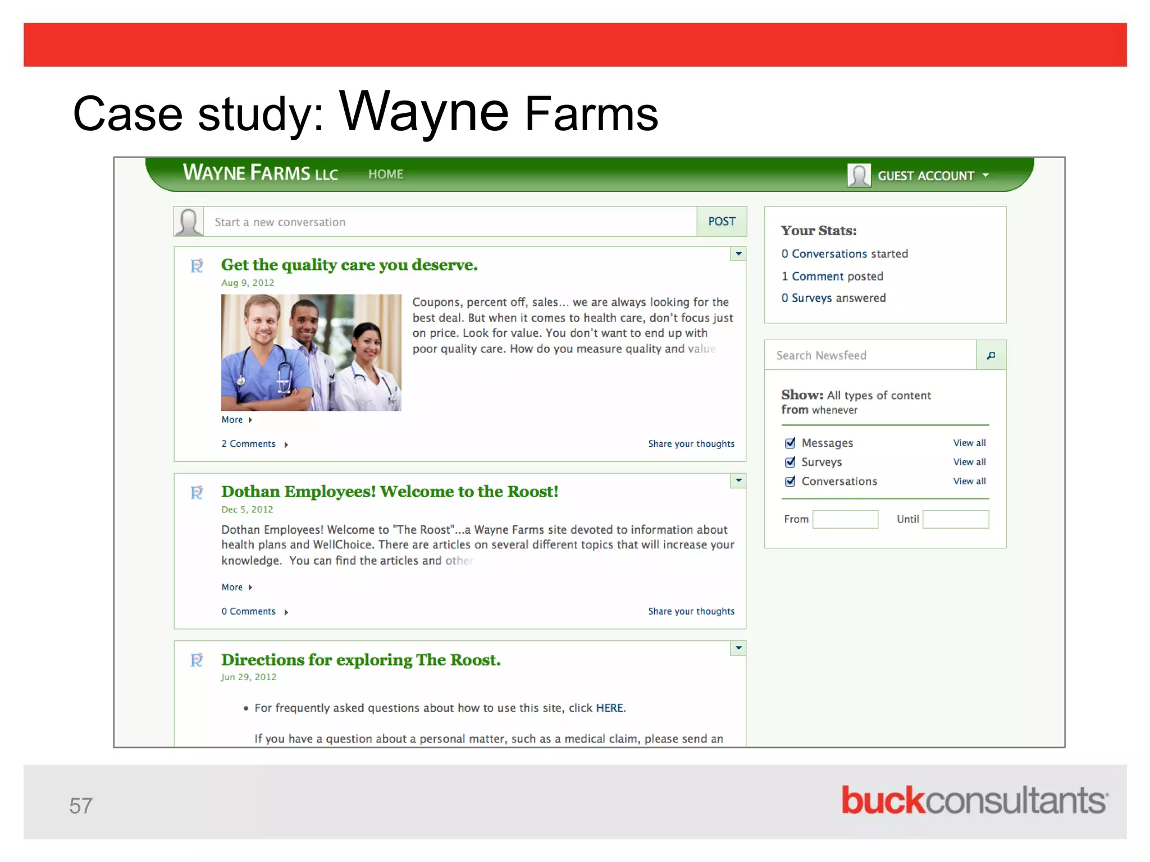Open the Get the quality care you deserve title
1150x862 pixels.
(349, 265)
